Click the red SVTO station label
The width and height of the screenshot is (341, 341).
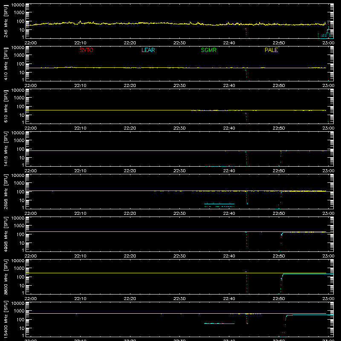point(87,50)
